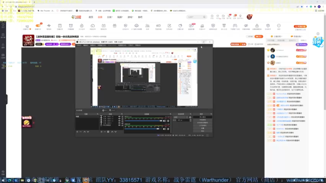Add a new scene in OBS Scenes panel

click(77, 132)
